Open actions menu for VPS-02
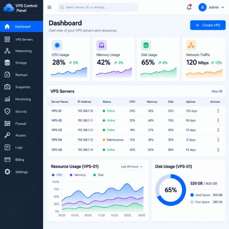This screenshot has height=229, width=229. click(x=218, y=120)
